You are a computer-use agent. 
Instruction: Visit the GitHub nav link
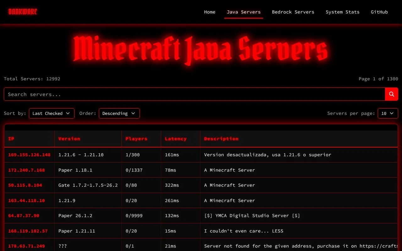tap(379, 12)
